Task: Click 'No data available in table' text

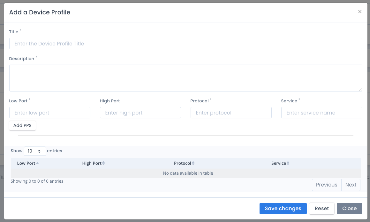Action: tap(188, 173)
